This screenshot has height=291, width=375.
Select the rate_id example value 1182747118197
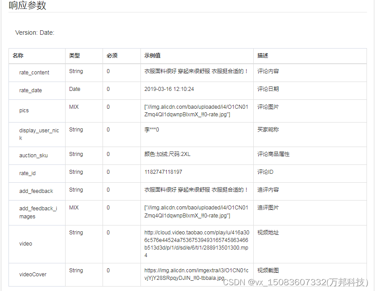163,173
